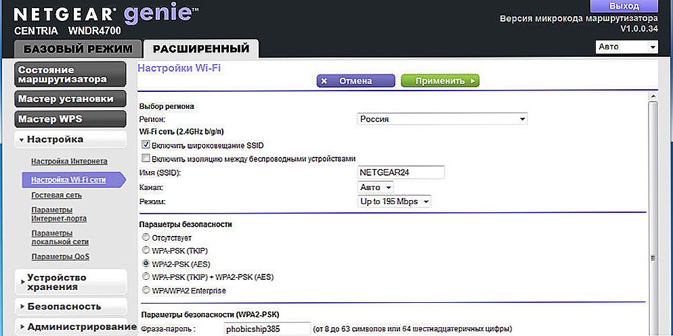Open Гостевая сеть link
This screenshot has width=673, height=336.
coord(57,195)
